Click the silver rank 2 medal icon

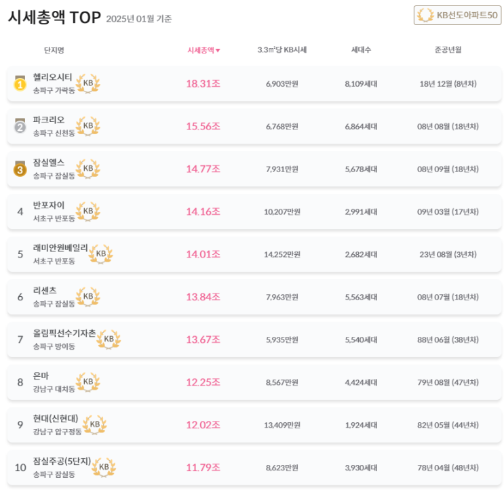(x=20, y=126)
